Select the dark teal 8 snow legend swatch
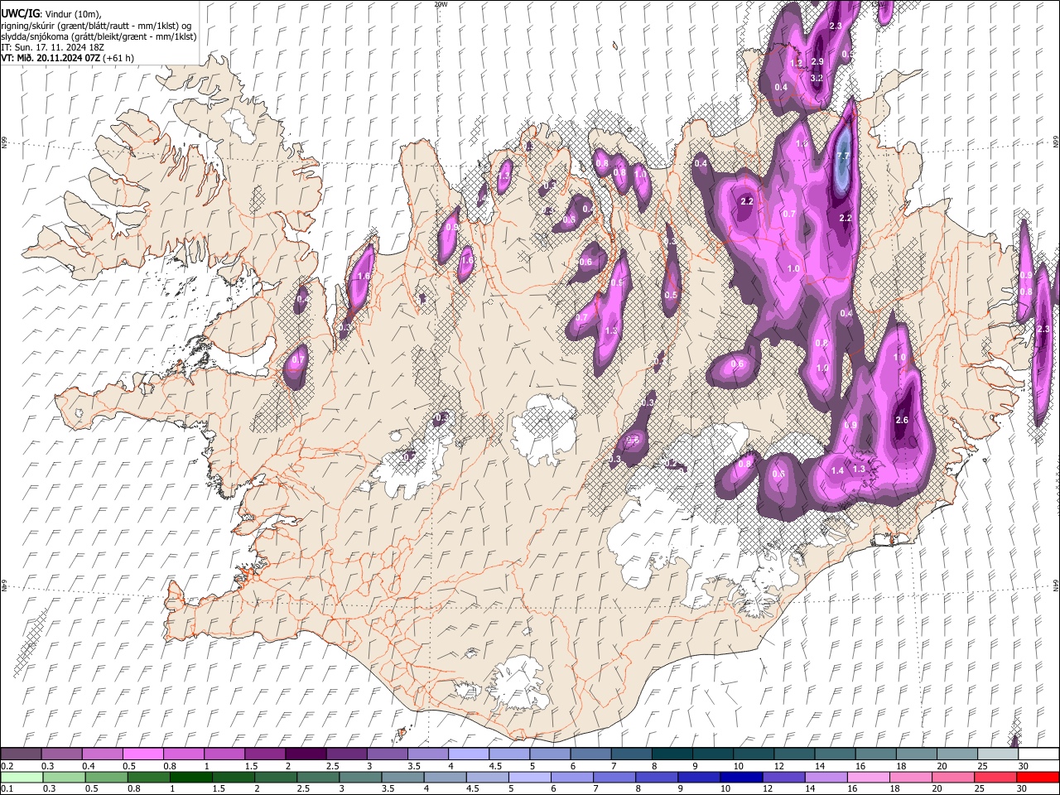The width and height of the screenshot is (1060, 795). click(672, 754)
